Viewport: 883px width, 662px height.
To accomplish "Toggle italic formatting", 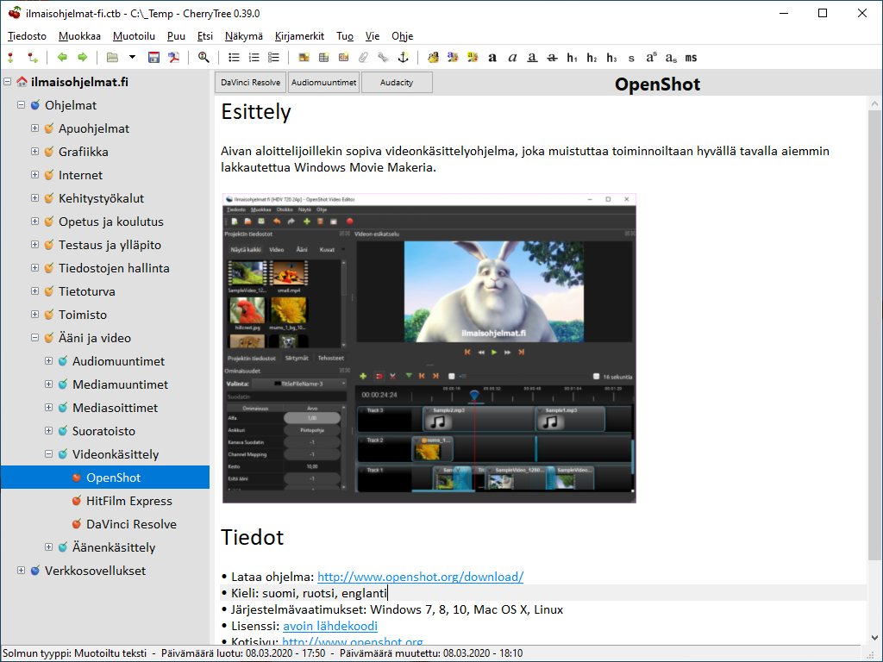I will 512,58.
